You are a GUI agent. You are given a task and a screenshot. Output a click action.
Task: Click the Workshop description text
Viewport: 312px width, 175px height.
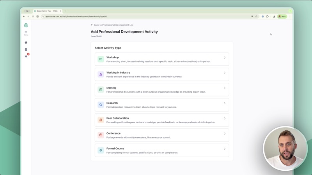[158, 61]
